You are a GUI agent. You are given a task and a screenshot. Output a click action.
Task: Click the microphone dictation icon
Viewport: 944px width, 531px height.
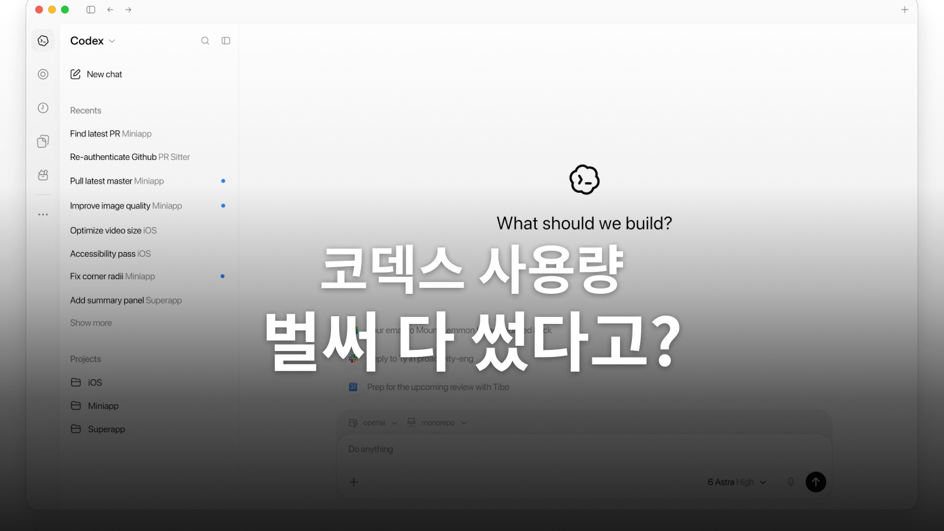(791, 482)
